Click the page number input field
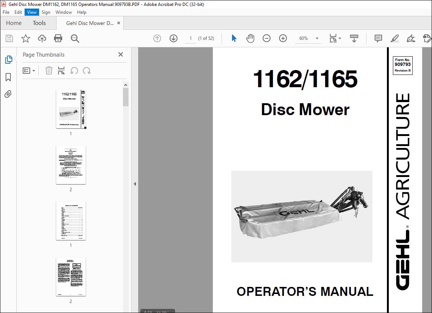The image size is (432, 313). coord(190,38)
